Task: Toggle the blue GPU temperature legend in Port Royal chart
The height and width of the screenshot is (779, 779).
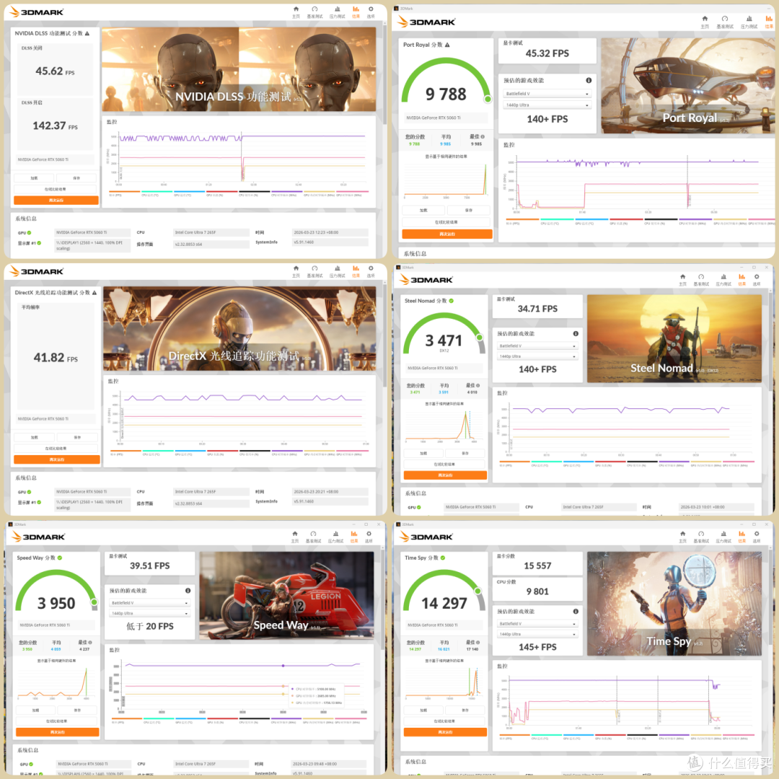Action: [591, 221]
